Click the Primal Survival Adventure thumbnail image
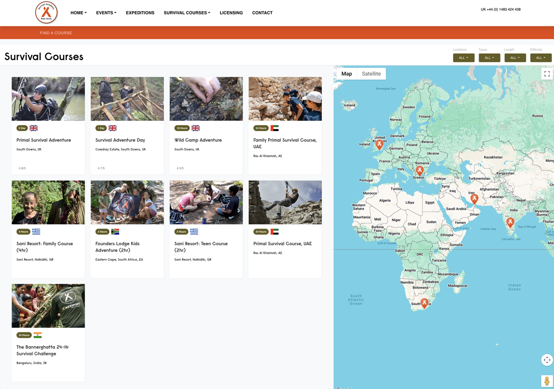The image size is (554, 389). (48, 99)
